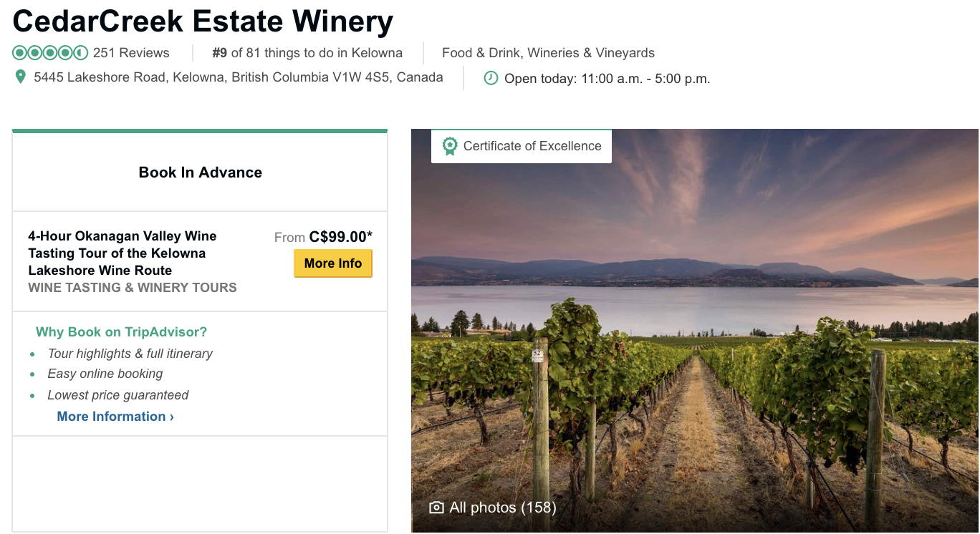The height and width of the screenshot is (534, 980).
Task: Open the 4-Hour Okanagan Valley Wine Tasting Tour
Action: (x=122, y=253)
